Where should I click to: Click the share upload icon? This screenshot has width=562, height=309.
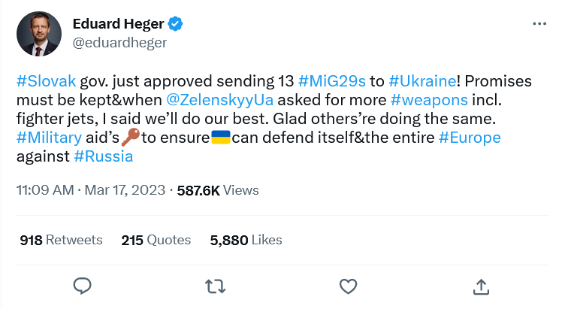pyautogui.click(x=480, y=286)
